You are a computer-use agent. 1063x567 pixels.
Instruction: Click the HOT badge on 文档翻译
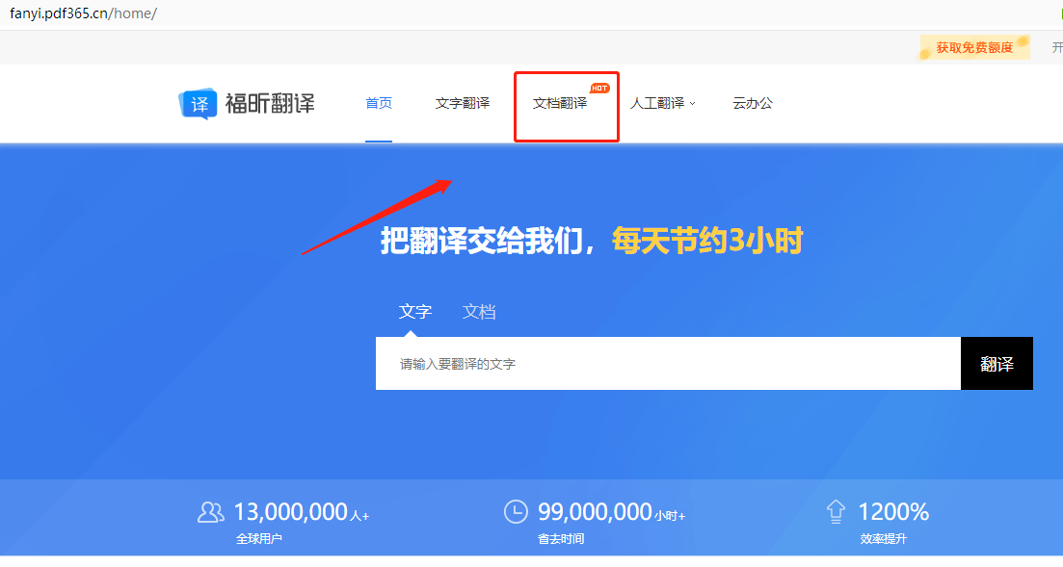click(599, 88)
